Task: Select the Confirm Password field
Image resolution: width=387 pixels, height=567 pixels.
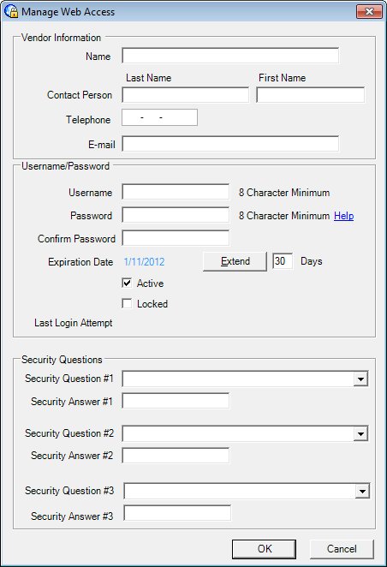Action: point(176,238)
